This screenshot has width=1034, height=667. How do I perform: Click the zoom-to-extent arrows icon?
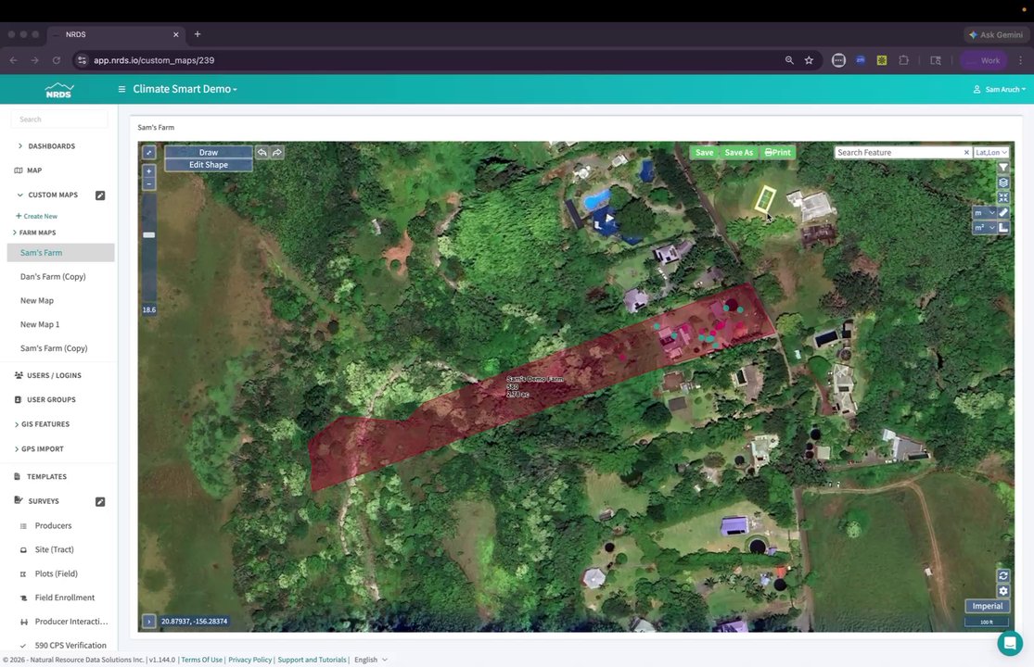click(x=1003, y=197)
